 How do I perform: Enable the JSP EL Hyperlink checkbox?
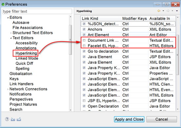pyautogui.click(x=84, y=101)
